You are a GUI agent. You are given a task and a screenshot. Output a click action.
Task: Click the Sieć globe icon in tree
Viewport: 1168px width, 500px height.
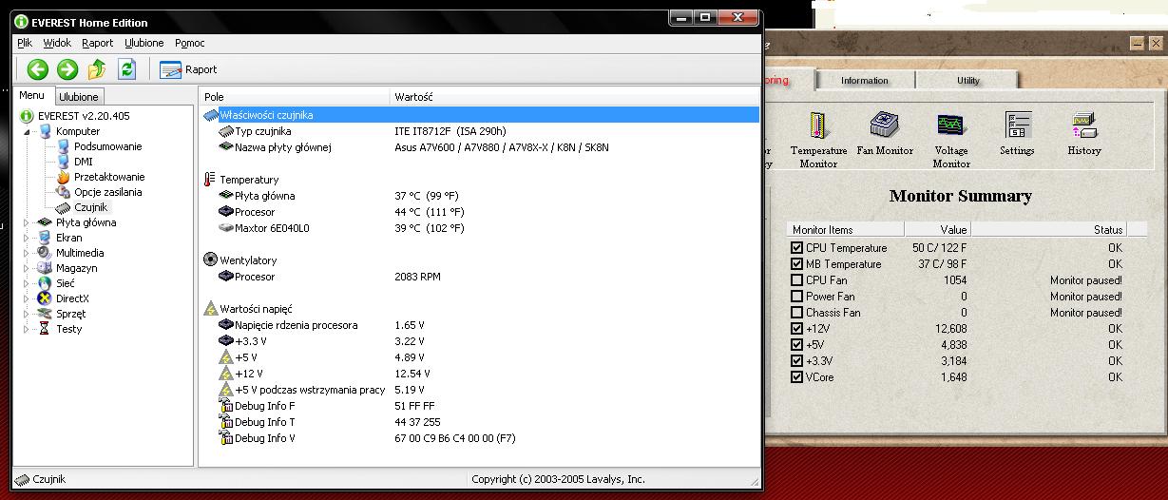[44, 283]
